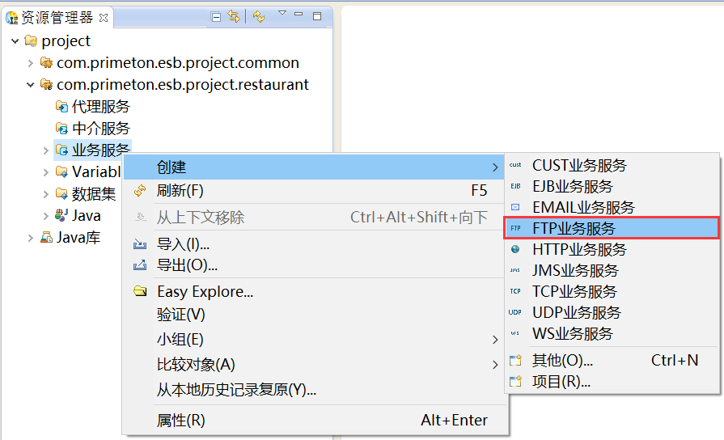Choose HTTP业务服务 from the submenu
Viewport: 724px width, 440px height.
point(579,249)
